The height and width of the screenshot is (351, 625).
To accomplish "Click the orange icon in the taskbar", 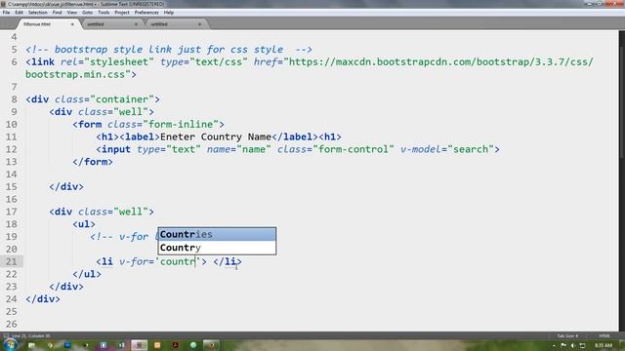I will [x=157, y=345].
